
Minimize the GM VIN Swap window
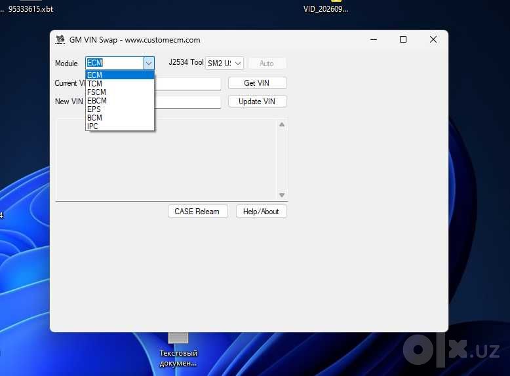click(374, 40)
